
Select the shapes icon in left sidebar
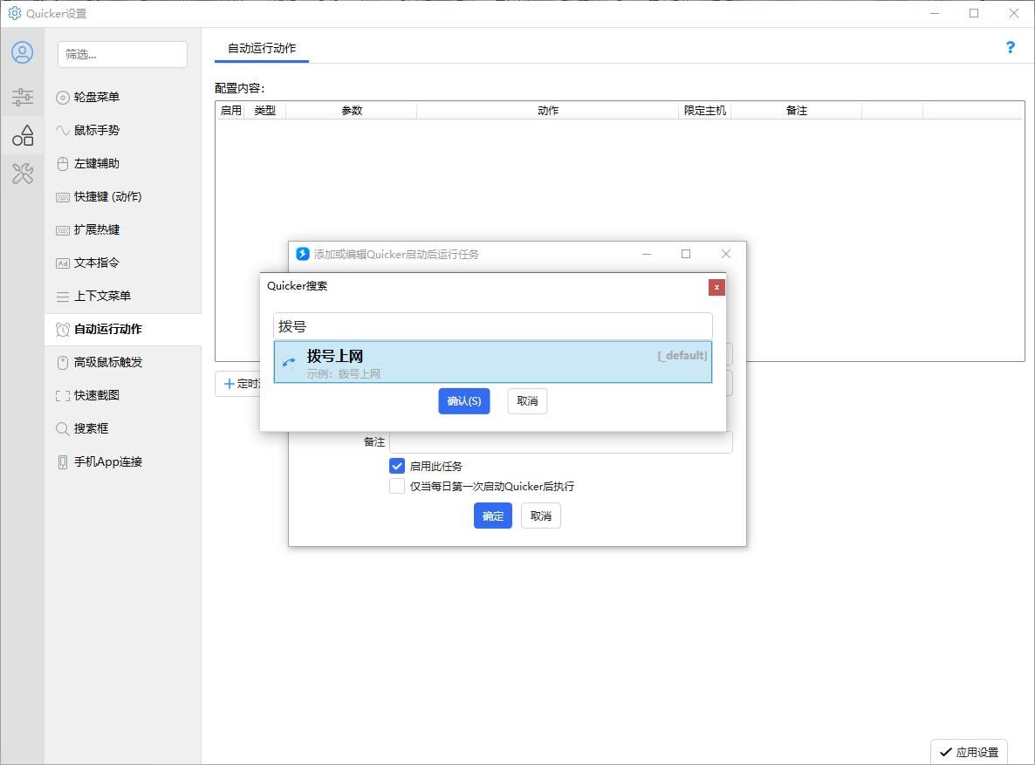(x=23, y=135)
